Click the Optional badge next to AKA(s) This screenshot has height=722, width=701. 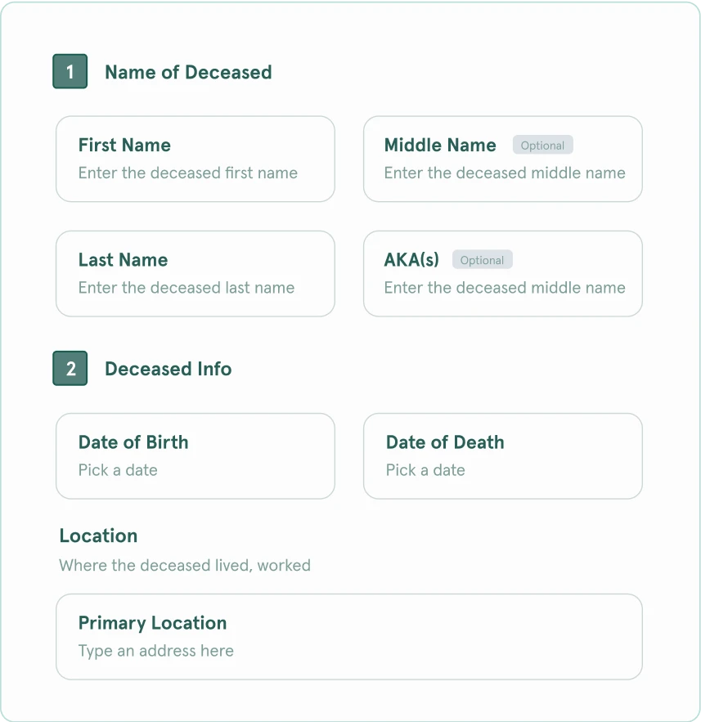tap(482, 259)
